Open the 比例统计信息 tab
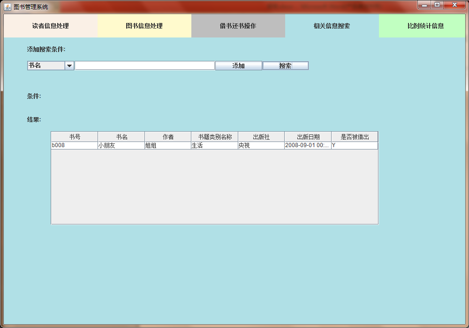The width and height of the screenshot is (469, 328). pyautogui.click(x=423, y=26)
